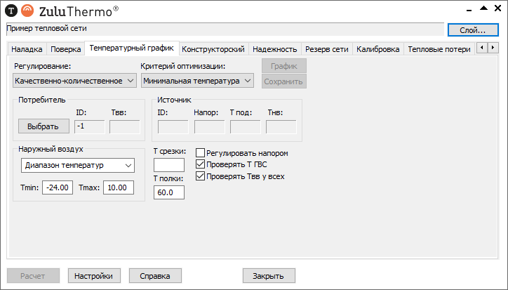
Task: Open Справка help
Action: coord(155,276)
